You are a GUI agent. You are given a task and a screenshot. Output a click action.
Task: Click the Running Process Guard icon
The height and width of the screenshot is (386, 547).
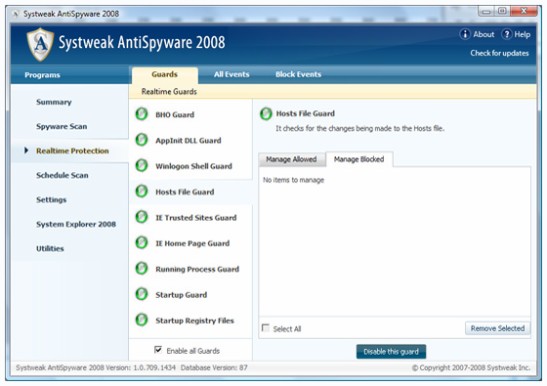pos(142,269)
